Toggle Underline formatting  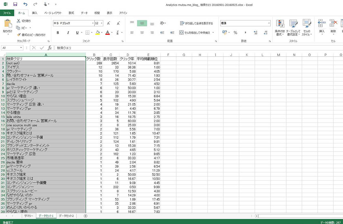(x=77, y=33)
